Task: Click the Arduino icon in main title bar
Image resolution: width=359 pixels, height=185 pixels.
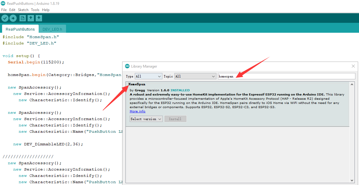Action: pyautogui.click(x=3, y=3)
